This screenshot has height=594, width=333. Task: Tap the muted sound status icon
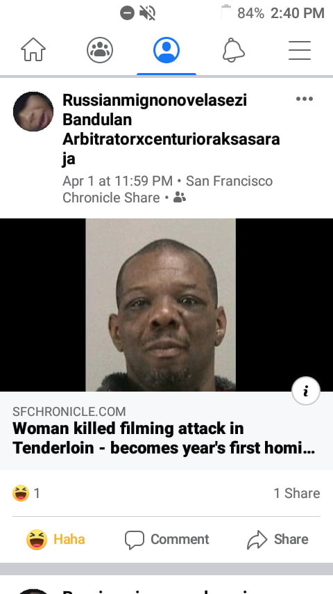147,13
